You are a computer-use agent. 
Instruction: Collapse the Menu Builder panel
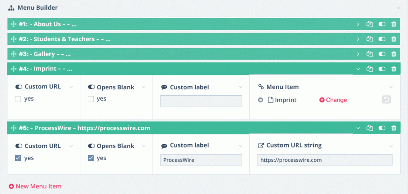[x=399, y=8]
